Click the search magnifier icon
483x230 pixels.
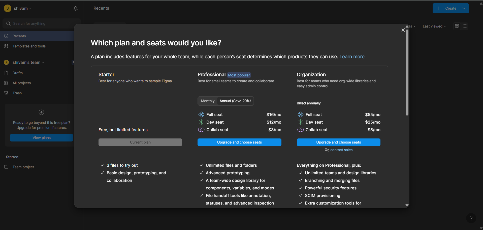pyautogui.click(x=8, y=23)
